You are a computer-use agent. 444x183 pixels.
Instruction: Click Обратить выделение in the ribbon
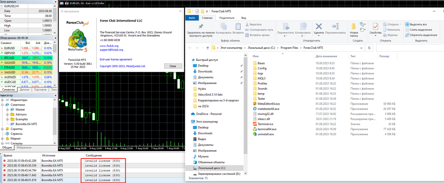[x=421, y=35]
